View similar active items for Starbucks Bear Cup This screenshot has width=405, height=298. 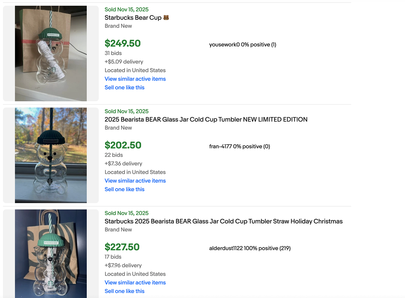point(135,79)
